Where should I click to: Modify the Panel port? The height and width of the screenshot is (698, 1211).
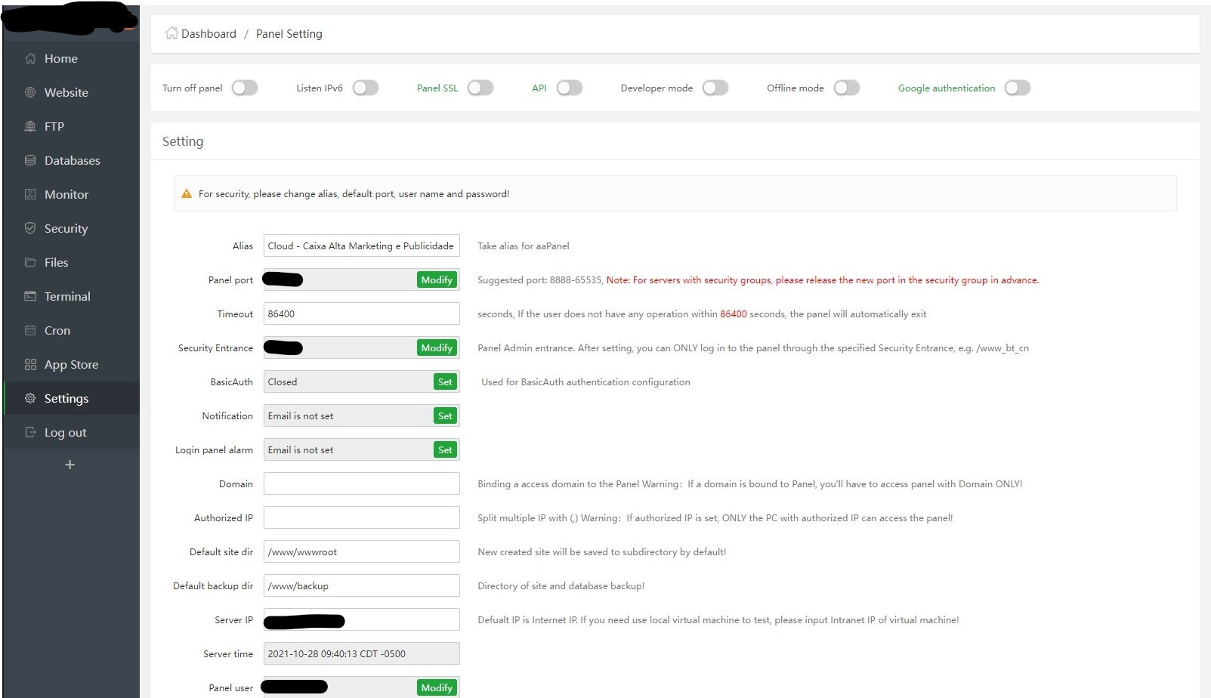tap(437, 280)
